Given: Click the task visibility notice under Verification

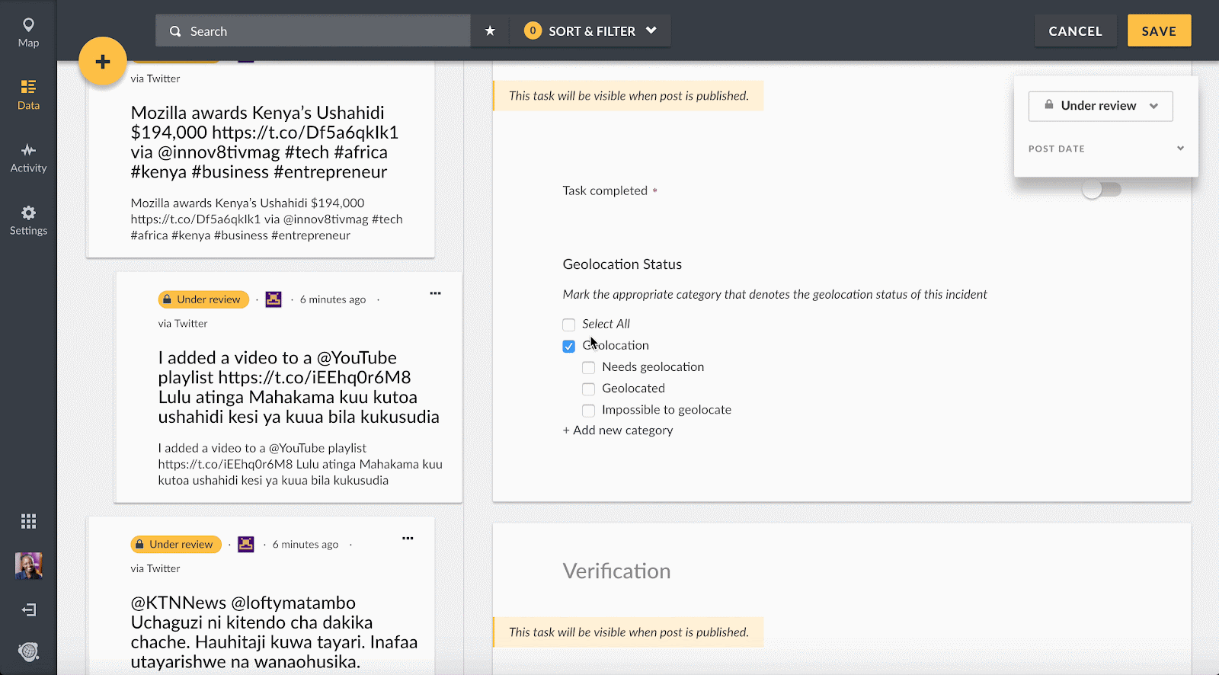Looking at the screenshot, I should click(x=629, y=632).
